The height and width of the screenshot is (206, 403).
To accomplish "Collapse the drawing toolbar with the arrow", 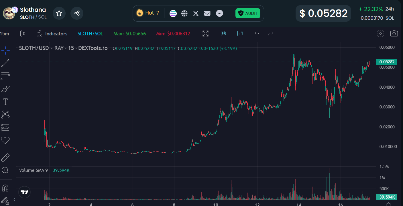I will [14, 200].
